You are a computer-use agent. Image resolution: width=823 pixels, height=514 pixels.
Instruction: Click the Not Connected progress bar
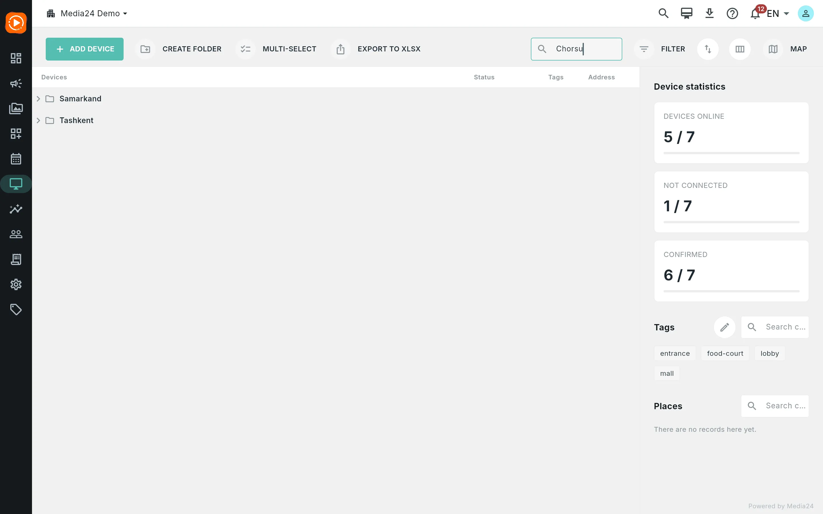(732, 222)
